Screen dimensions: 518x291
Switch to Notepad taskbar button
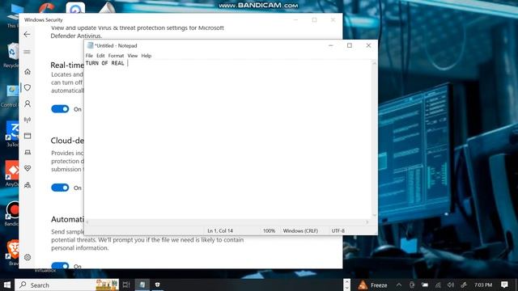[x=142, y=285]
